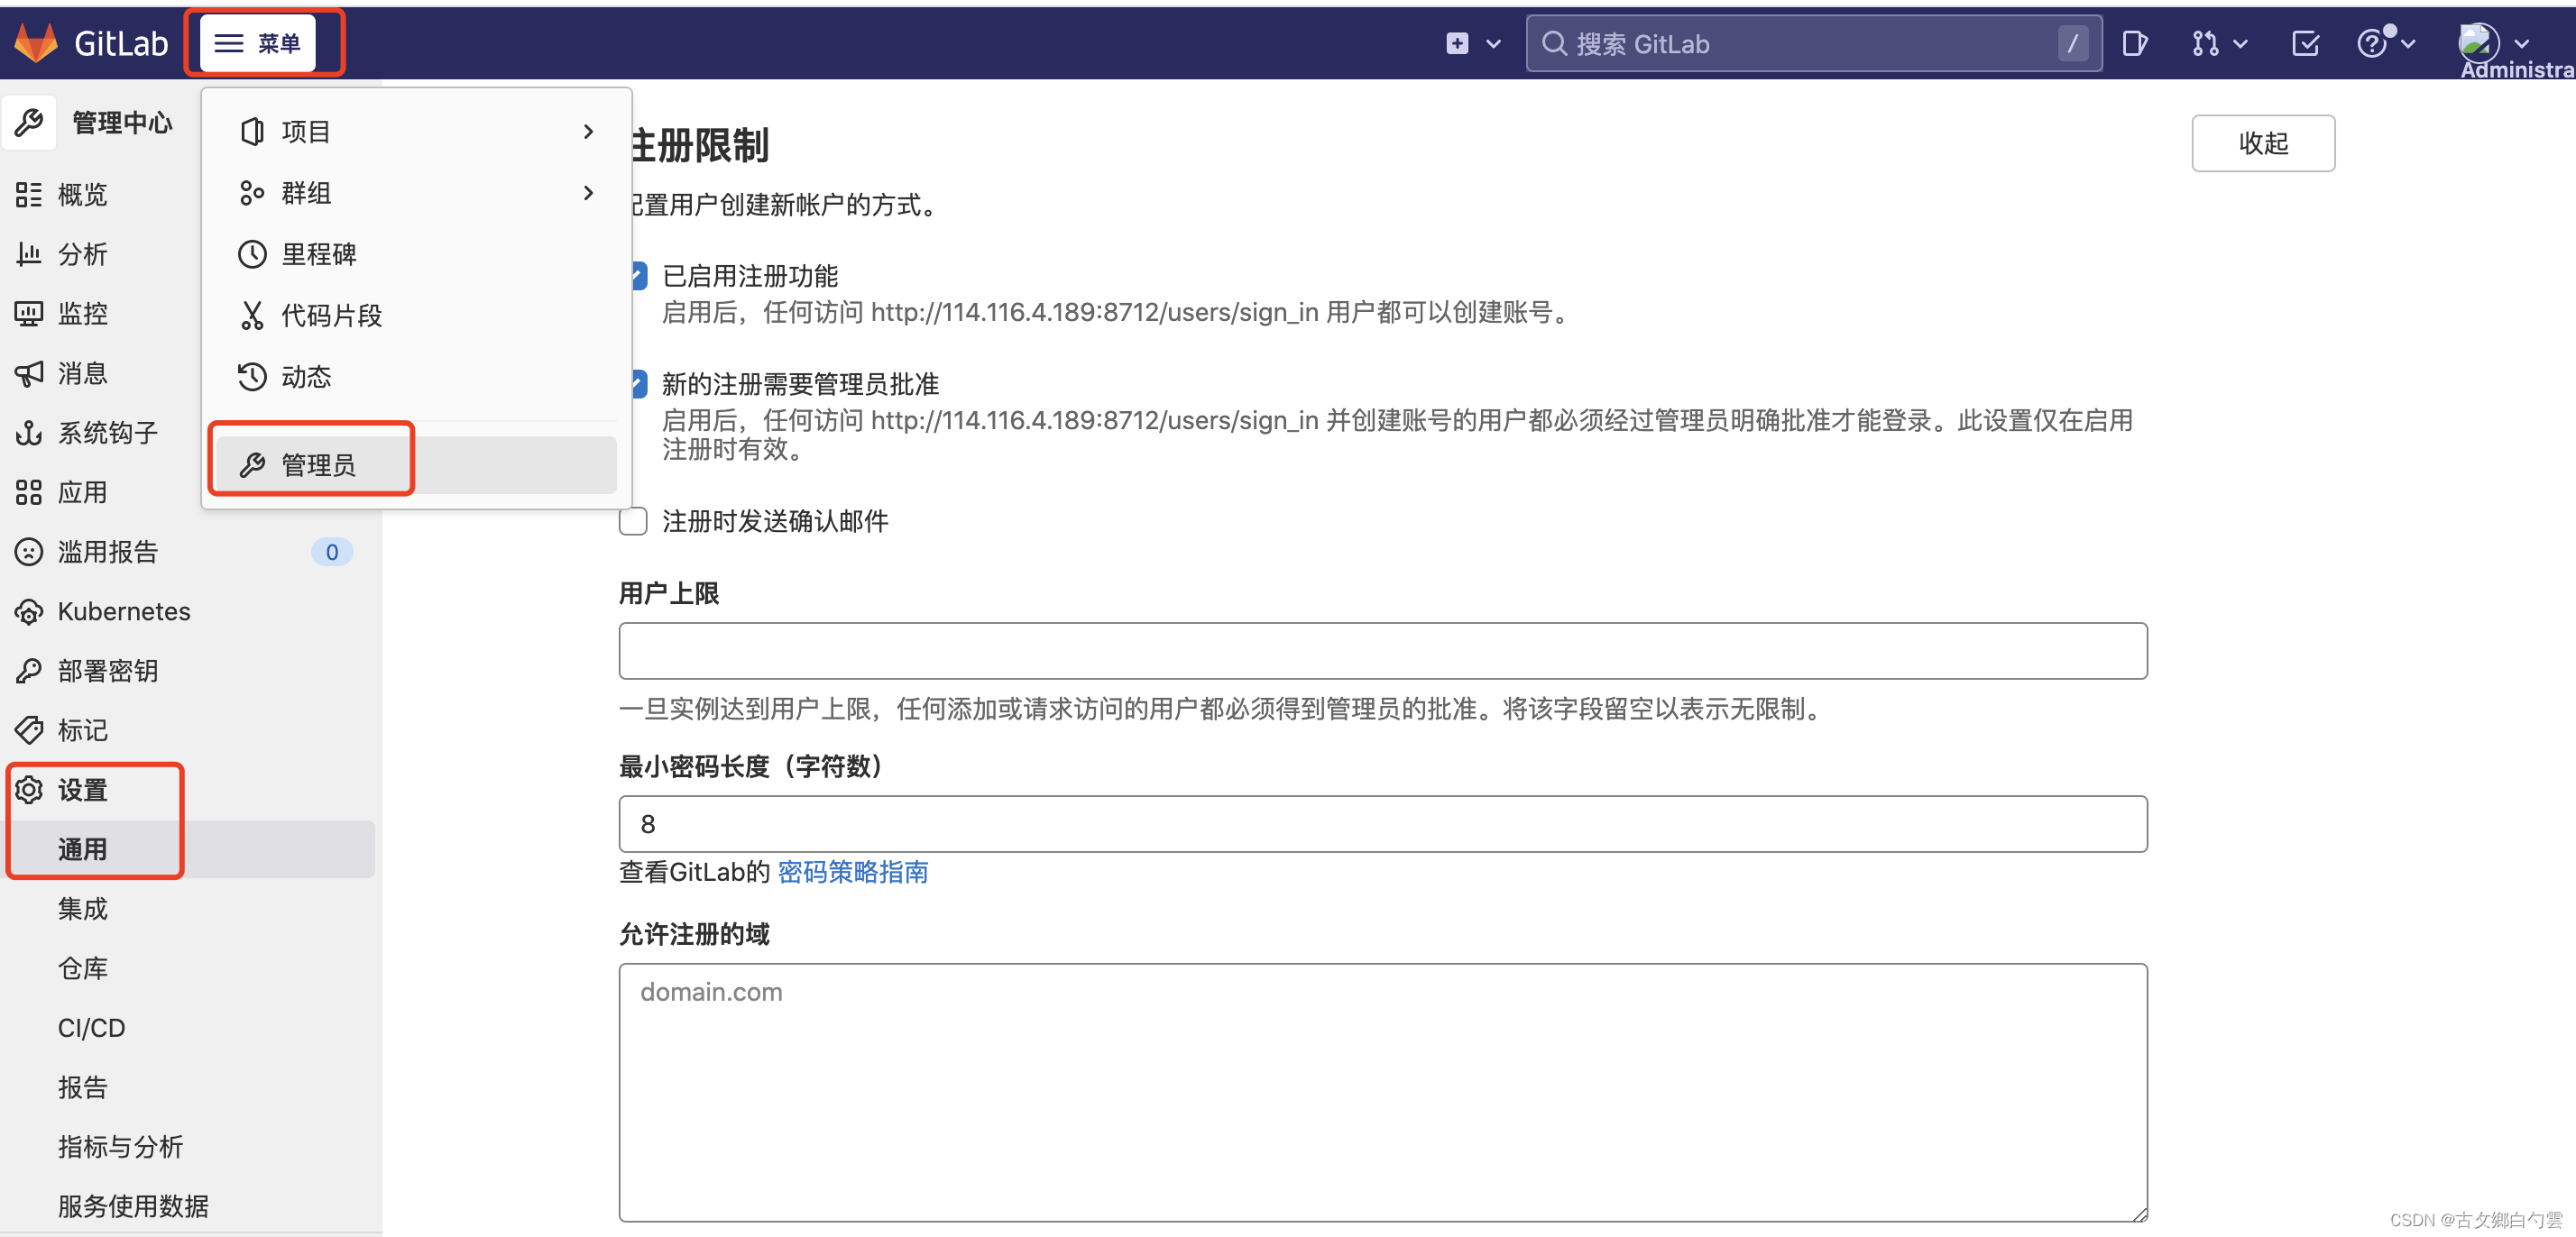Open the to-do list checkmark icon

pyautogui.click(x=2305, y=44)
